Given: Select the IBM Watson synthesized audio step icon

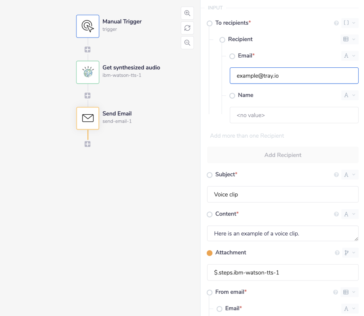Looking at the screenshot, I should 87,72.
